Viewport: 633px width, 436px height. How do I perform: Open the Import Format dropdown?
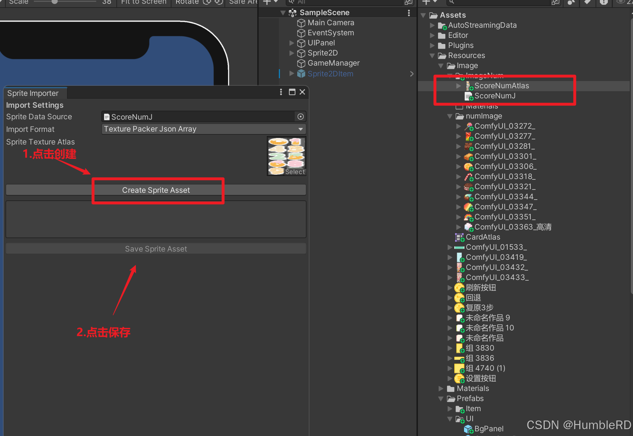click(x=204, y=129)
